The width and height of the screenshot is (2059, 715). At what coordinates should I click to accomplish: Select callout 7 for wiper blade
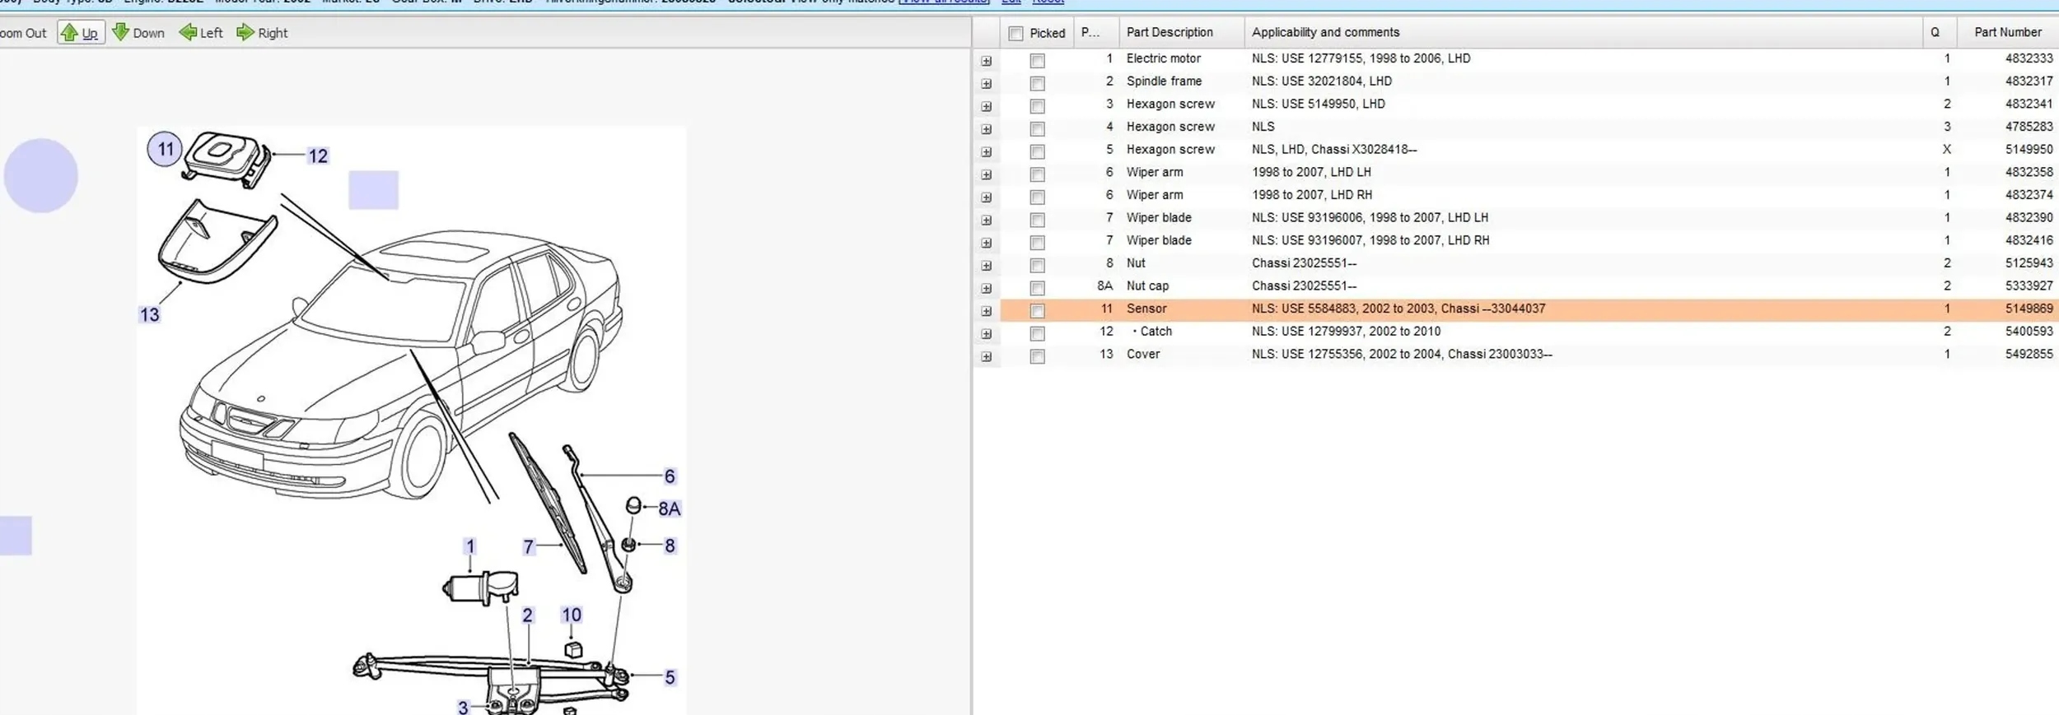(529, 546)
